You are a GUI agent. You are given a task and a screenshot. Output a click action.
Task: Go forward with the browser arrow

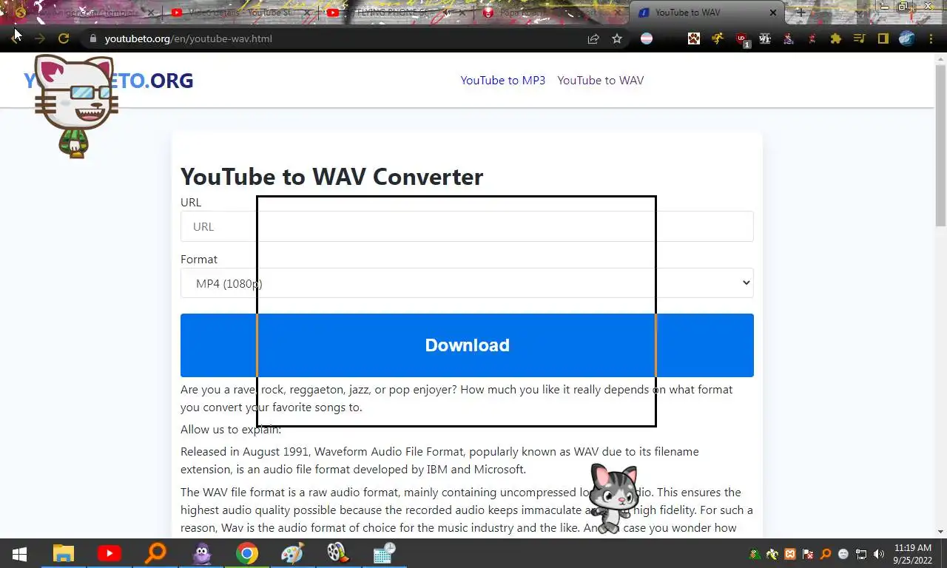(40, 38)
